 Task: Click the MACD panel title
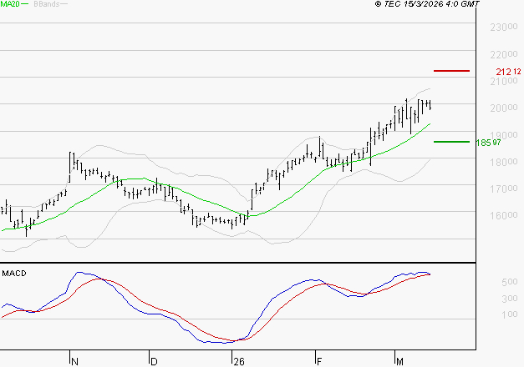coord(14,274)
